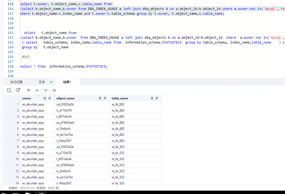Click DBA_INDEX_USAGE on line 116
The height and width of the screenshot is (194, 285).
(x=103, y=9)
